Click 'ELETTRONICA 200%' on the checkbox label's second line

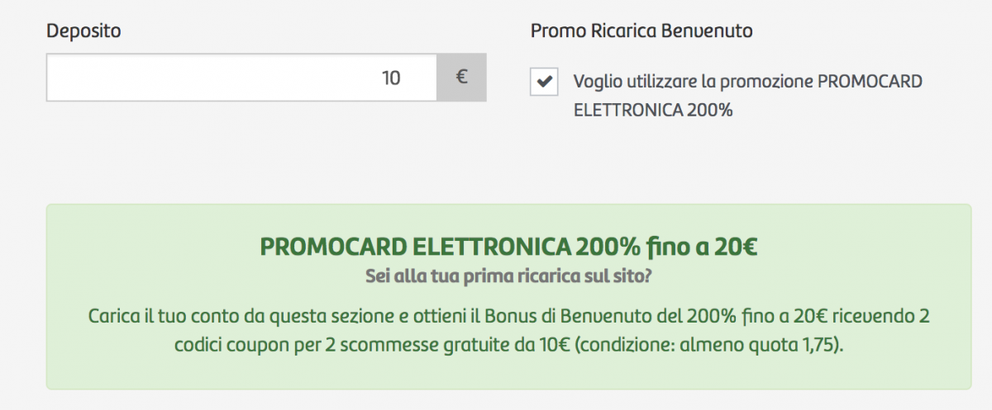[x=653, y=109]
